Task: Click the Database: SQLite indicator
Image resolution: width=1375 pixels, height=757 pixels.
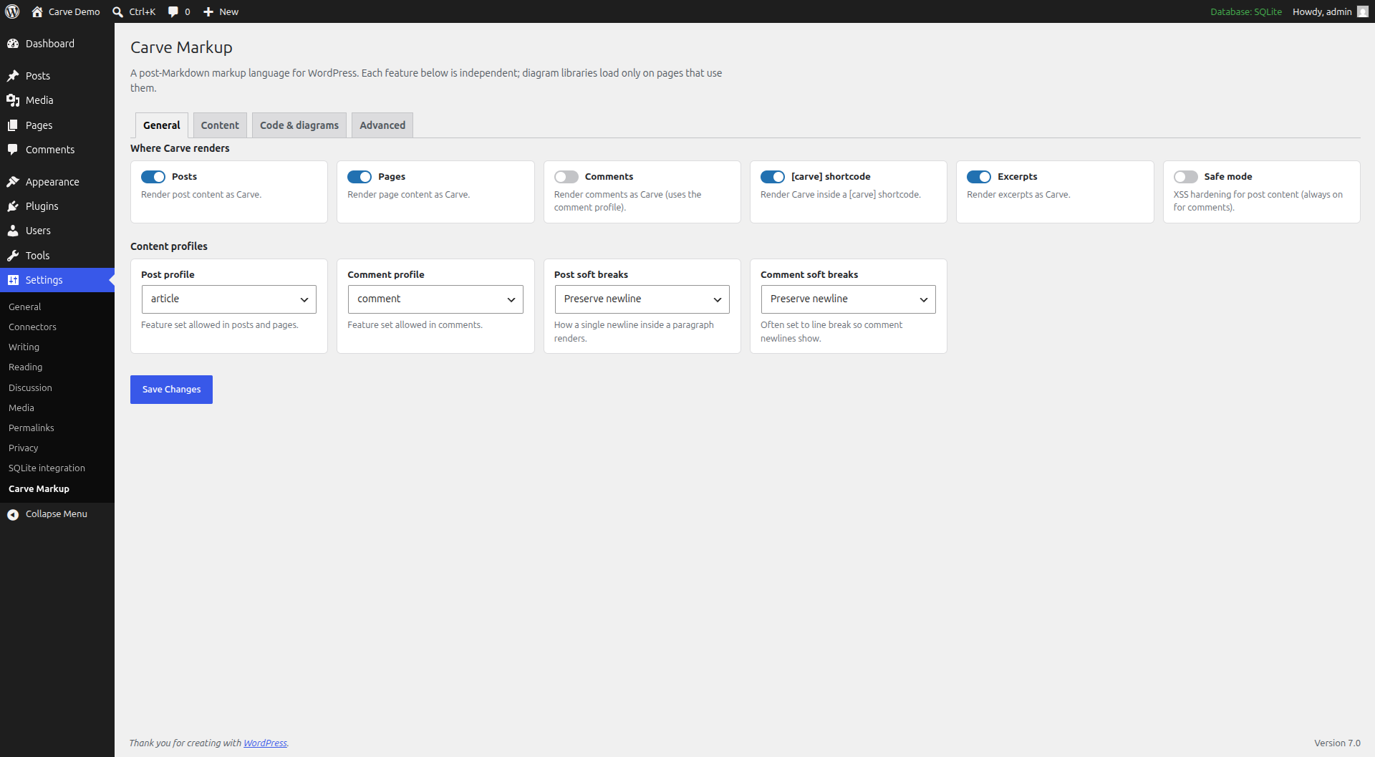Action: pyautogui.click(x=1246, y=11)
